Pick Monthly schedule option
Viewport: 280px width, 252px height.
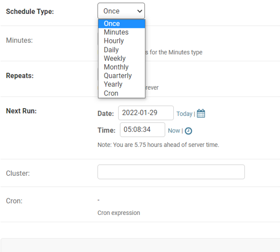[x=122, y=67]
